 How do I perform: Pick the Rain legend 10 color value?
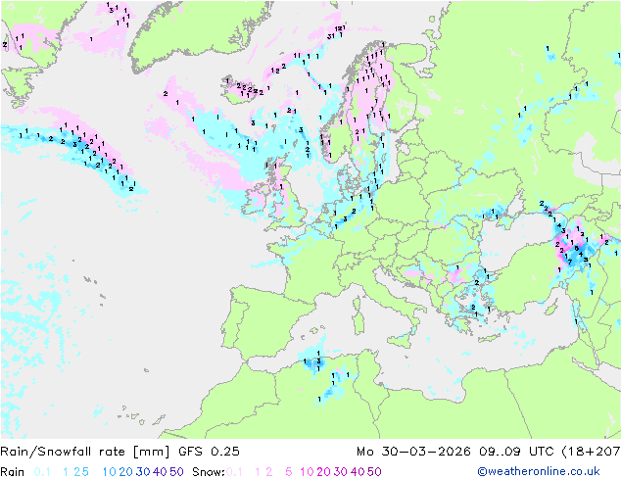coord(110,472)
